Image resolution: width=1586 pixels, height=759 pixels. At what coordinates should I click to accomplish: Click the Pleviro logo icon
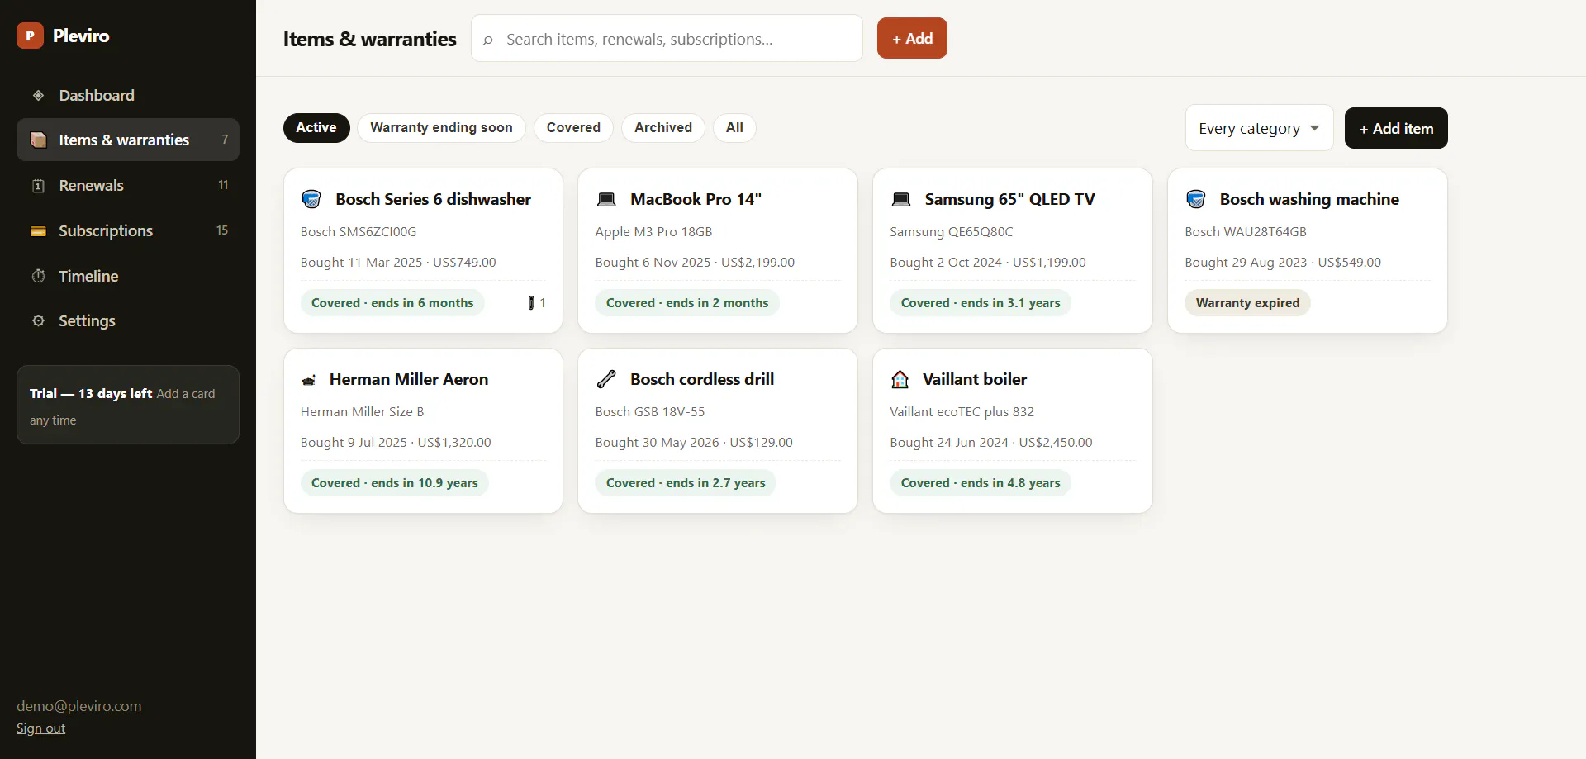[x=30, y=36]
